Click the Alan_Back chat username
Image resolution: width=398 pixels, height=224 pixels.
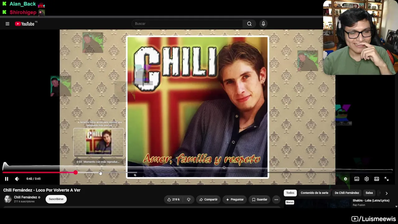pyautogui.click(x=23, y=4)
